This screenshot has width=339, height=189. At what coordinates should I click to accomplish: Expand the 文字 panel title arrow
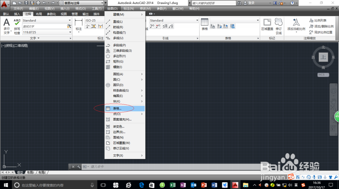click(39, 38)
